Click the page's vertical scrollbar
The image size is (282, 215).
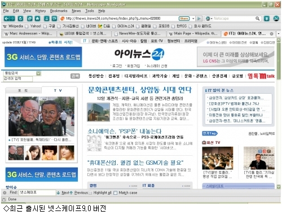(279, 113)
